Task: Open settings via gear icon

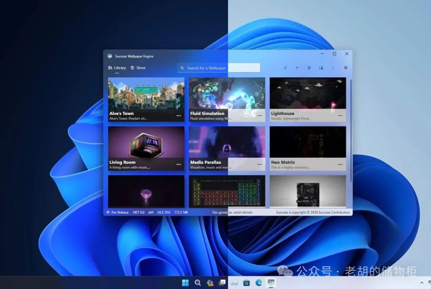Action: click(346, 67)
